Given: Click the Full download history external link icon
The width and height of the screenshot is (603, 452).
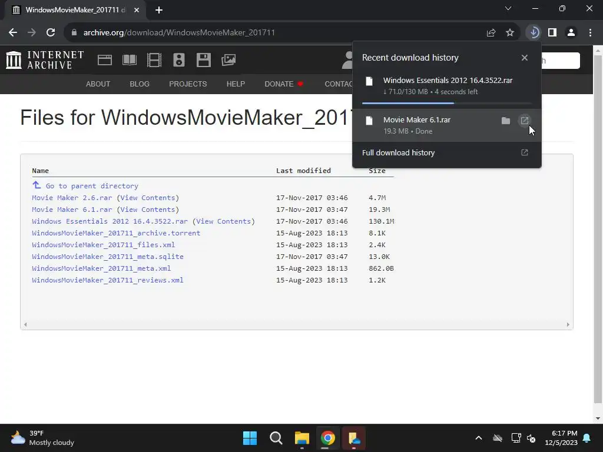Looking at the screenshot, I should (x=525, y=152).
